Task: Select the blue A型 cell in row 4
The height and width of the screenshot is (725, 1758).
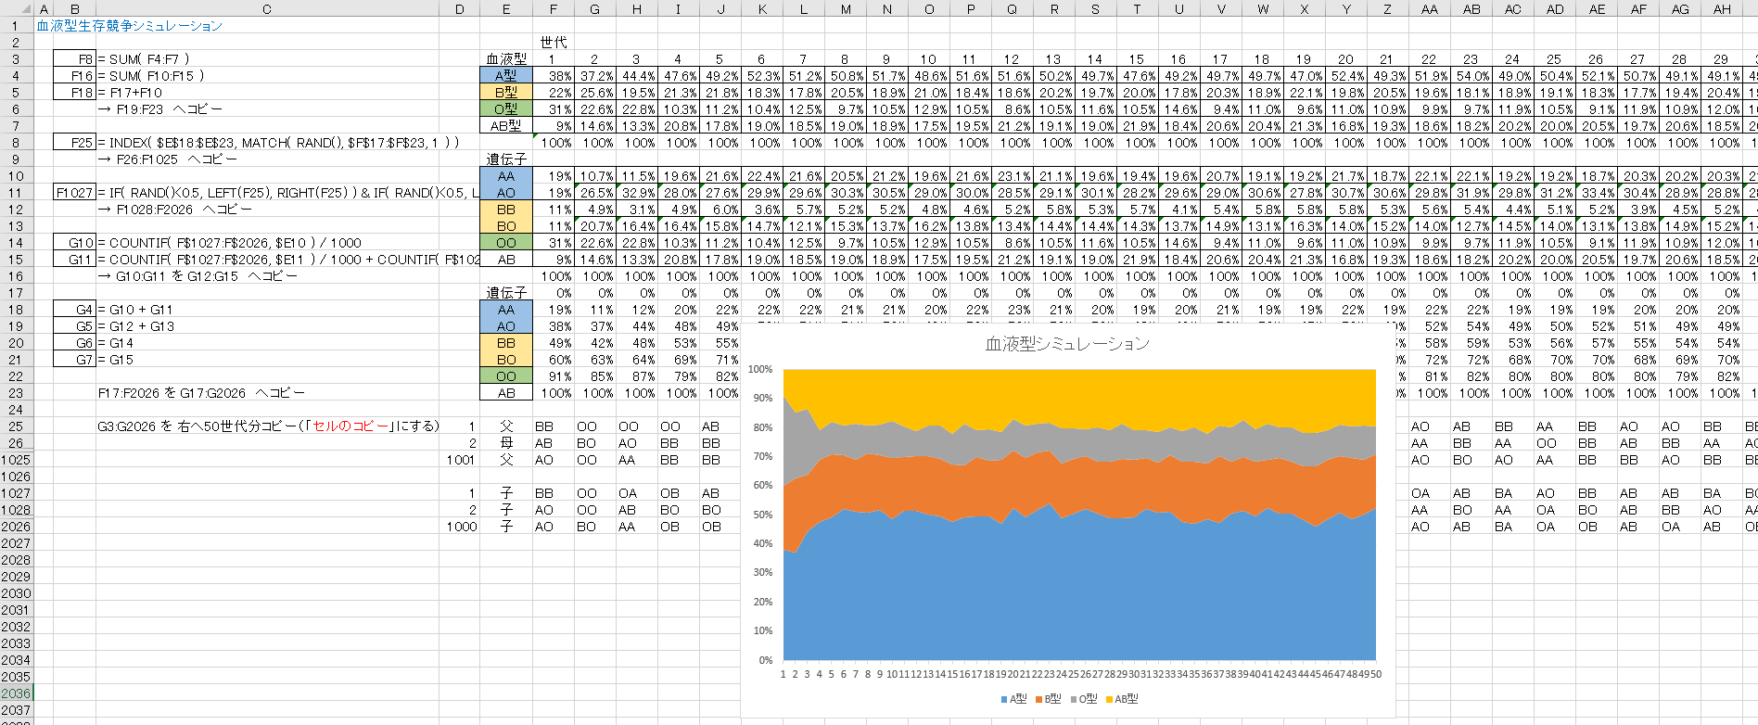Action: click(x=506, y=76)
